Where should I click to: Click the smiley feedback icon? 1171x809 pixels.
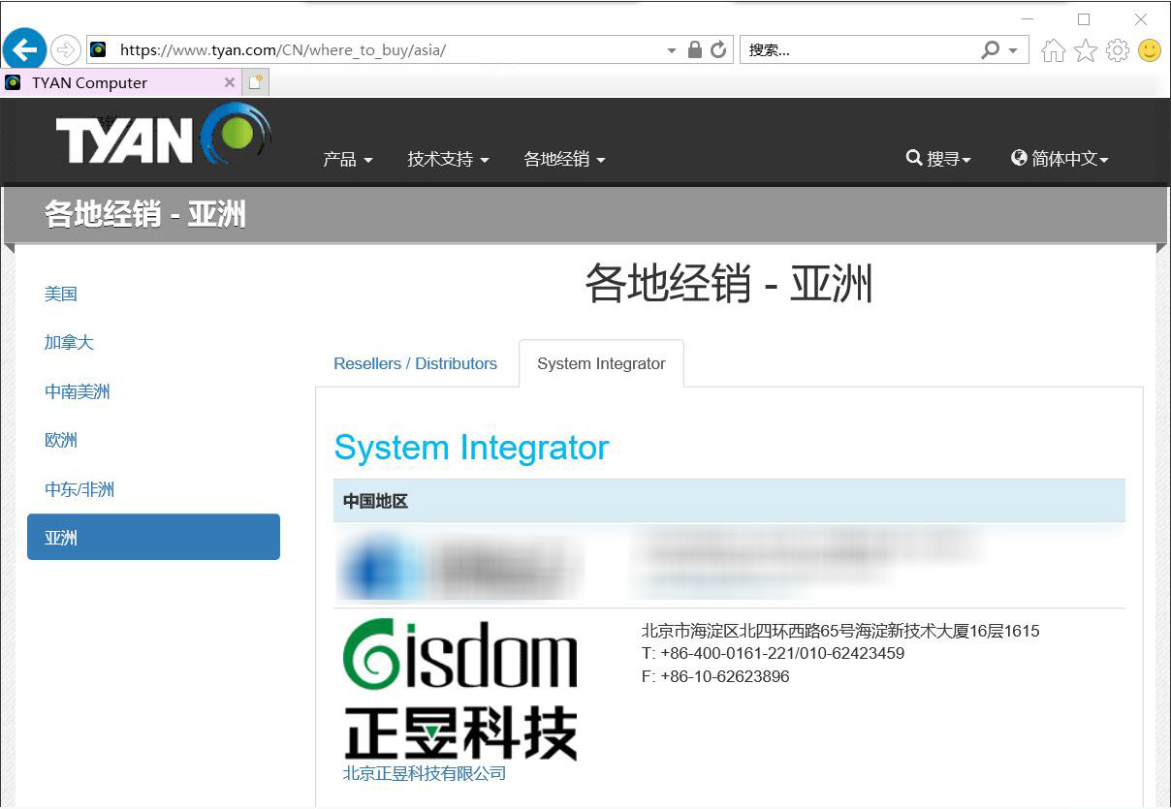coord(1150,50)
